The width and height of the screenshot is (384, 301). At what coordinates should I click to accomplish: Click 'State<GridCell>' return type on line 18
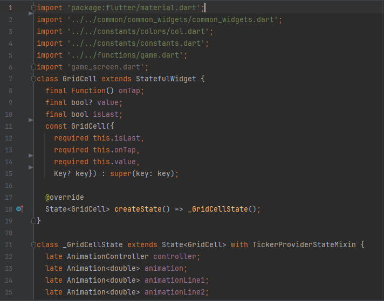[78, 209]
